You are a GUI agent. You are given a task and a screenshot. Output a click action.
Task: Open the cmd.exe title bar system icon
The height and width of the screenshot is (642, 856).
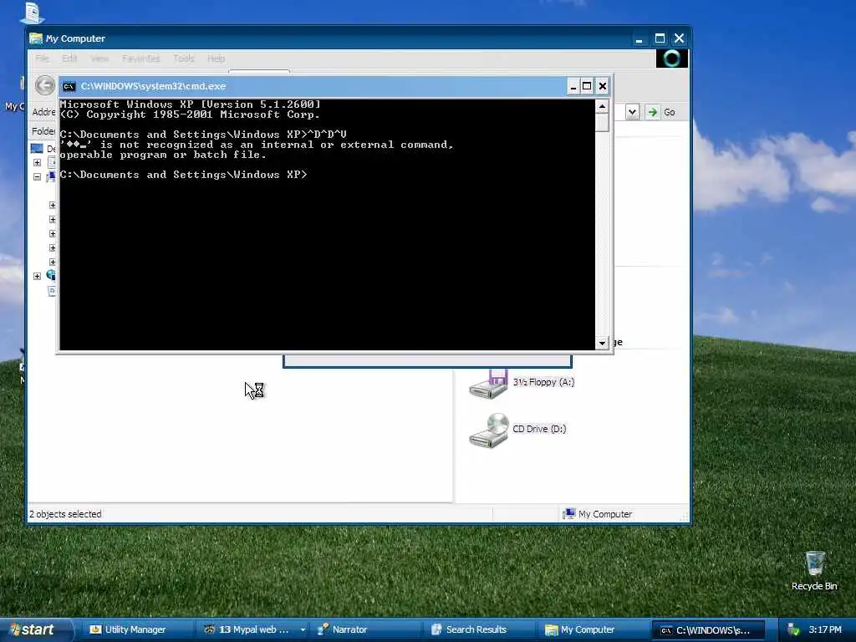click(x=69, y=86)
